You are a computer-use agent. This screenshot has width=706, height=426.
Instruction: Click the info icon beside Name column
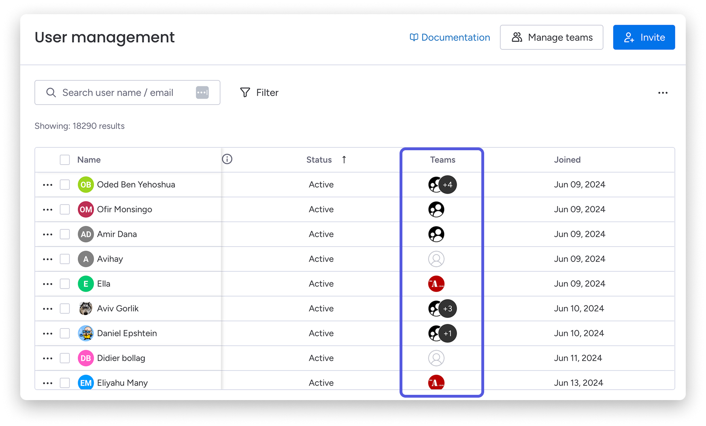[227, 159]
